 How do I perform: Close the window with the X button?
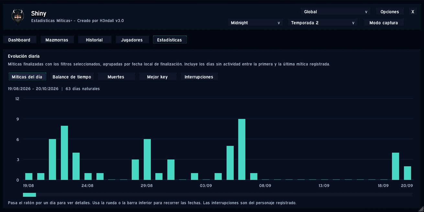[x=413, y=12]
